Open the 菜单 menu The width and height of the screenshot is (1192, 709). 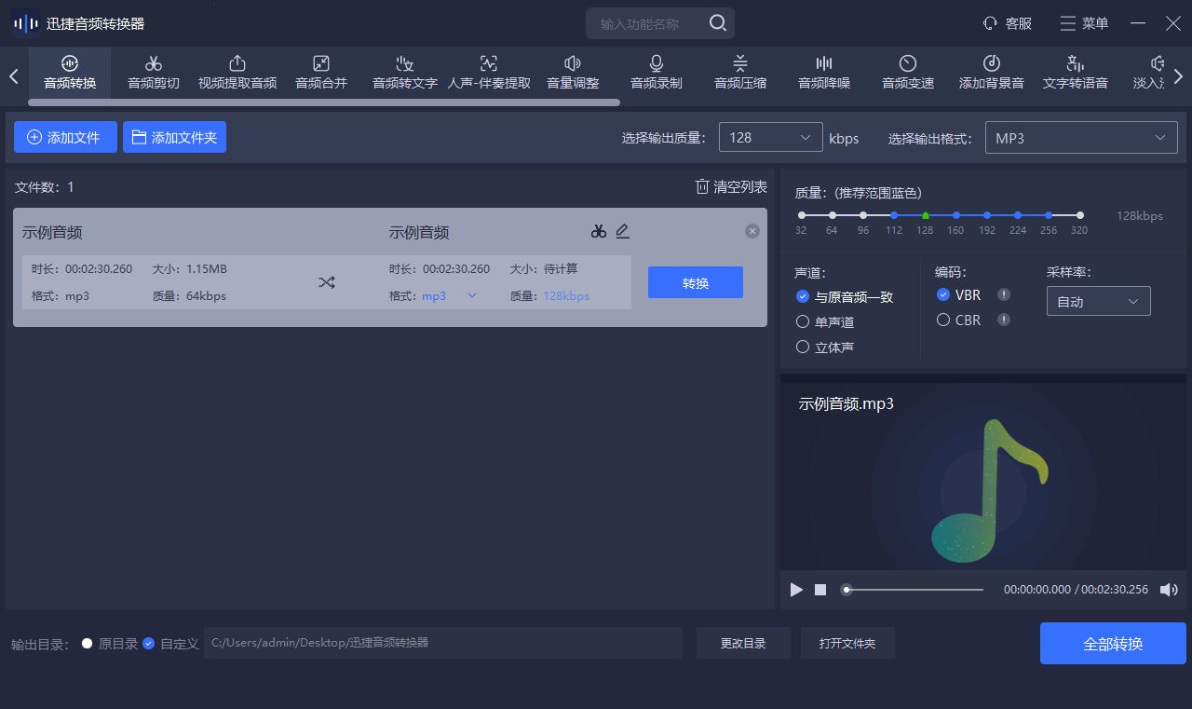1085,23
